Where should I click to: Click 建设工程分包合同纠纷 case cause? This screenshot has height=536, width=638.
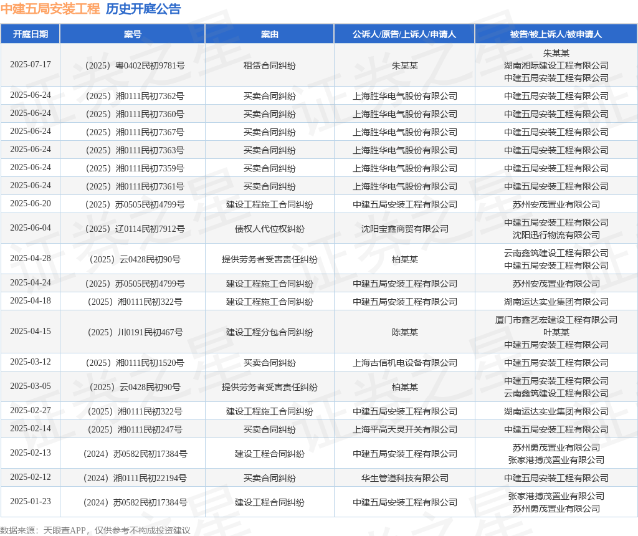(269, 333)
